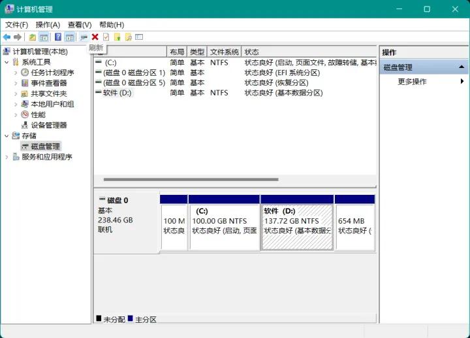Expand the 事件查看器 node

coord(16,83)
